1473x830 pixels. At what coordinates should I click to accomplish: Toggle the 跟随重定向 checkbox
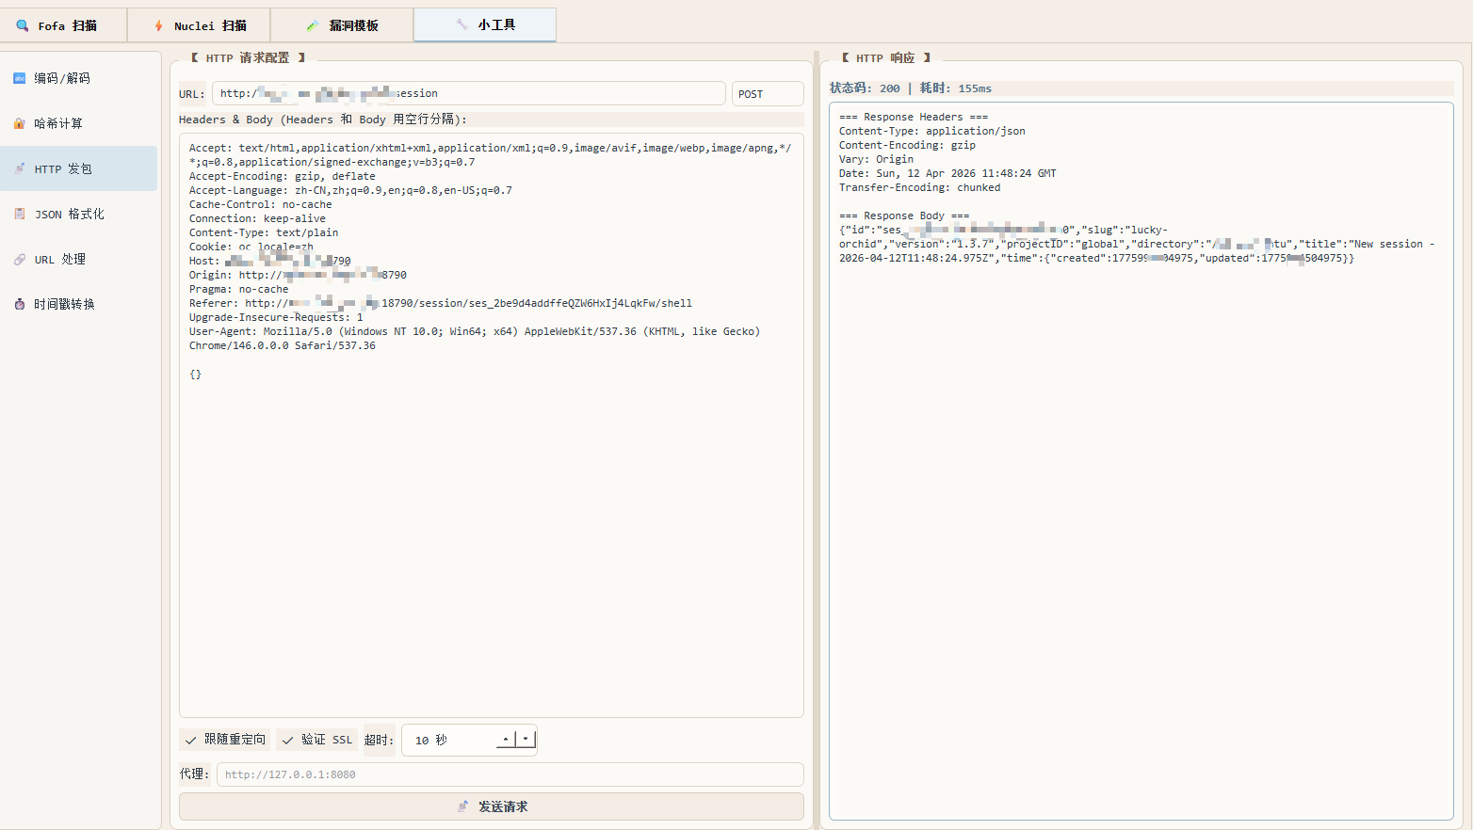[x=191, y=740]
